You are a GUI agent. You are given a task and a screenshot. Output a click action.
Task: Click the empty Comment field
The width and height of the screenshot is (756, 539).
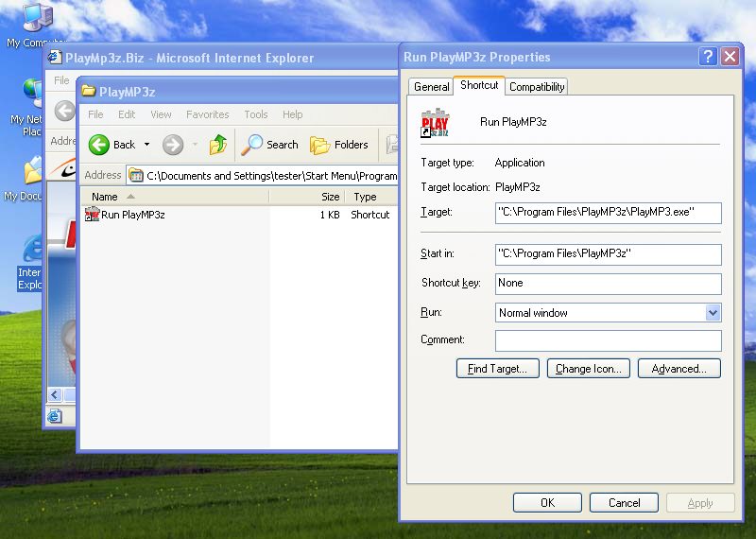[x=608, y=340]
